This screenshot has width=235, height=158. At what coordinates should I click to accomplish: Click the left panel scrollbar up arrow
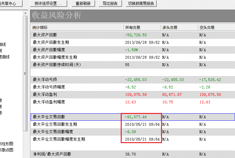pos(25,14)
